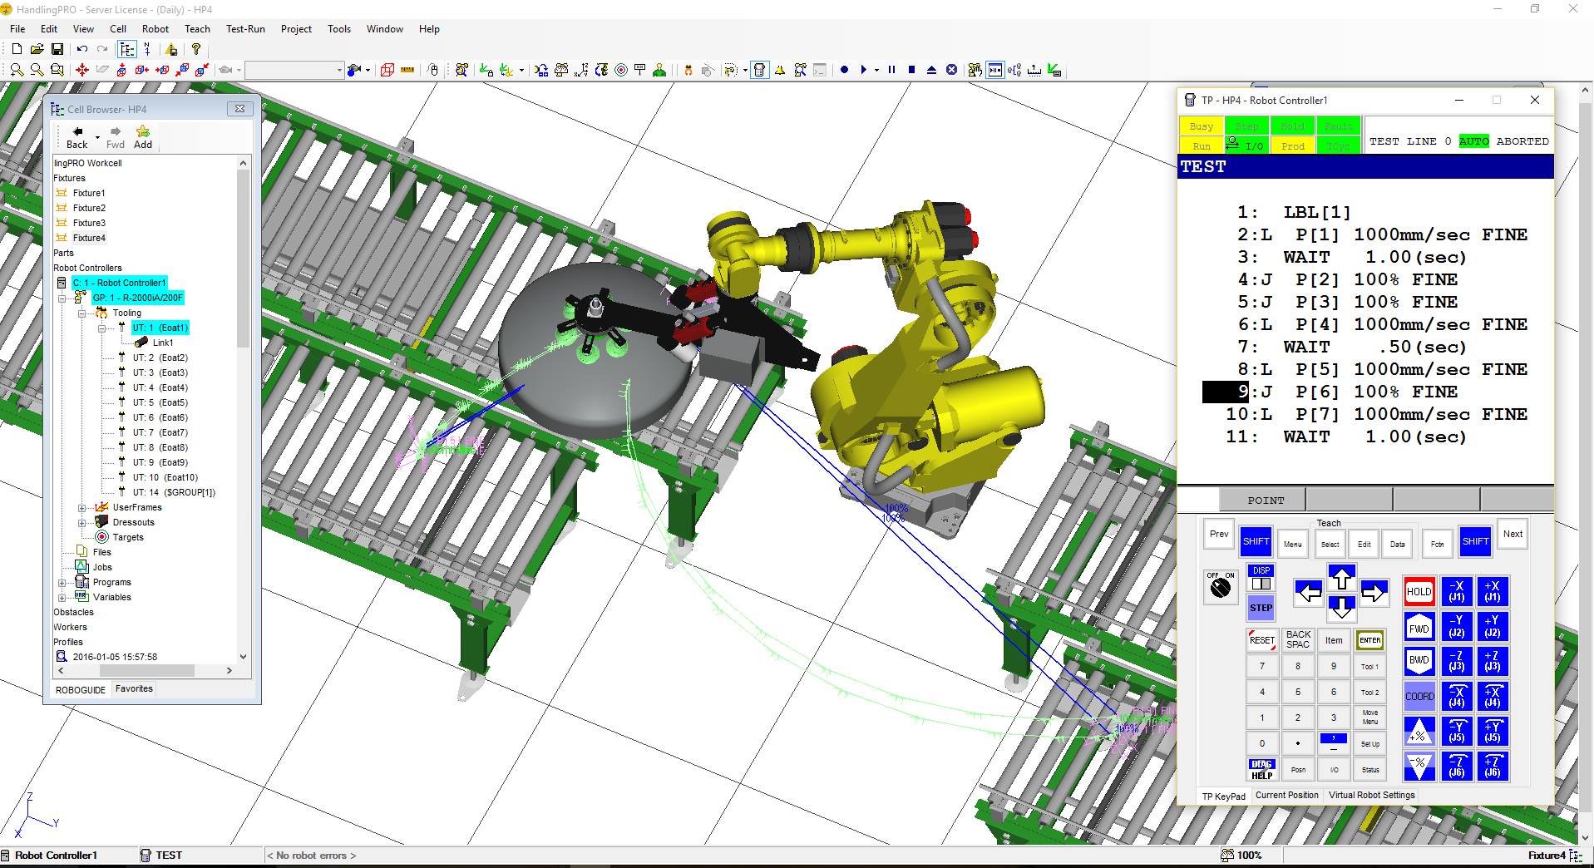
Task: Click the ENTER key on keypad
Action: 1370,640
